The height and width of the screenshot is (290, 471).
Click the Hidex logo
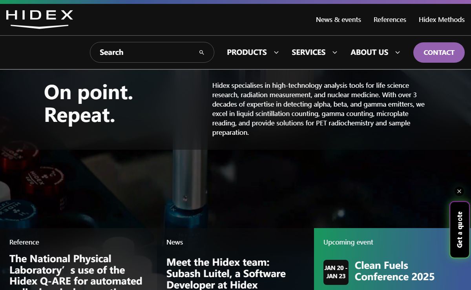click(x=39, y=19)
